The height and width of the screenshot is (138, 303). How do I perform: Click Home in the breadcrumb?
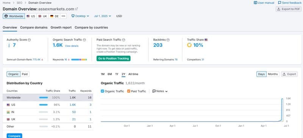pos(6,3)
